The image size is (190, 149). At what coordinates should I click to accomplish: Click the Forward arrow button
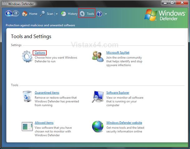pos(16,13)
